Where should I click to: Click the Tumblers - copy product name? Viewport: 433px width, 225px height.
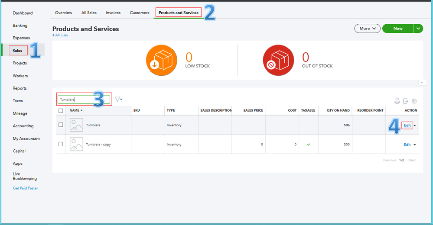click(98, 145)
